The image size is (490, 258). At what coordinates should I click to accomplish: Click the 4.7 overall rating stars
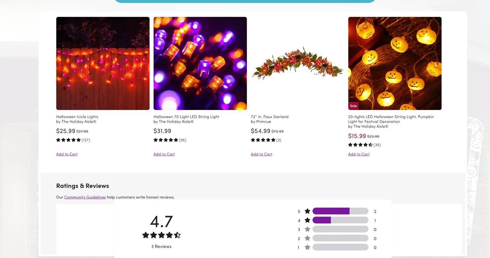tap(161, 235)
